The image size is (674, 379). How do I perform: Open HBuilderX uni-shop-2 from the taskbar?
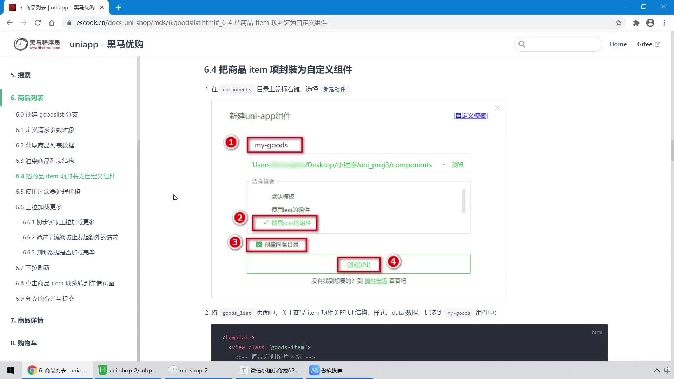[x=128, y=370]
